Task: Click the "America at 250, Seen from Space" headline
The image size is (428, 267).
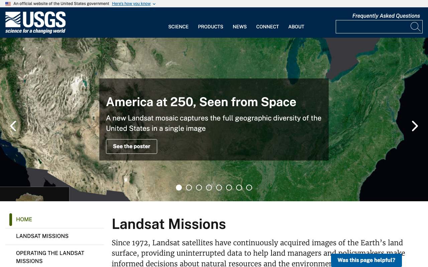Action: click(201, 102)
